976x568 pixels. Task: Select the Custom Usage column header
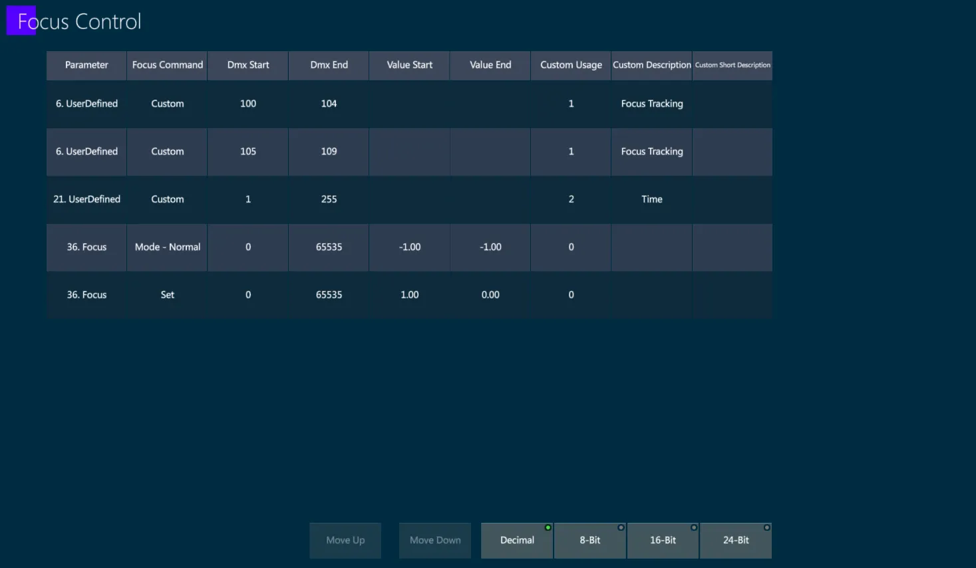pos(571,65)
